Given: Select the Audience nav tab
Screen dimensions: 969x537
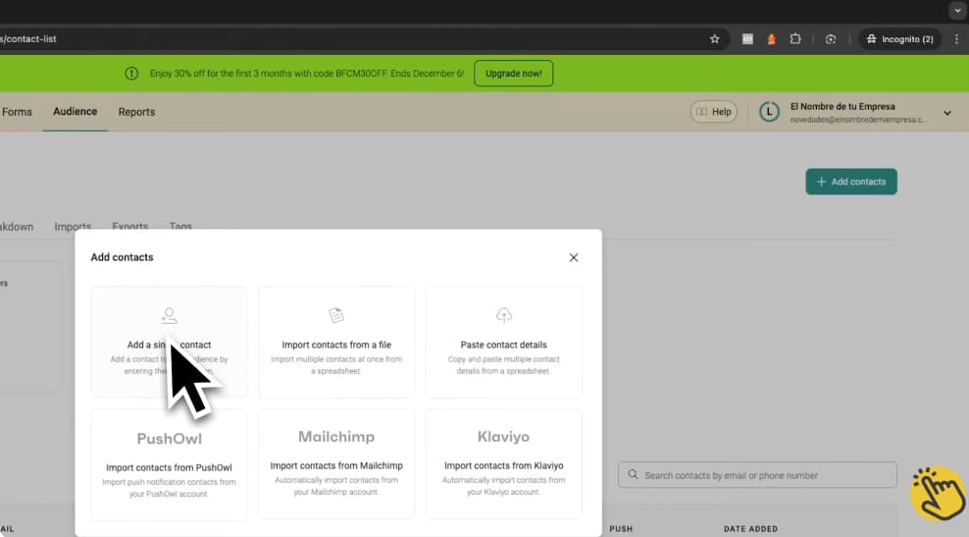Looking at the screenshot, I should click(75, 111).
